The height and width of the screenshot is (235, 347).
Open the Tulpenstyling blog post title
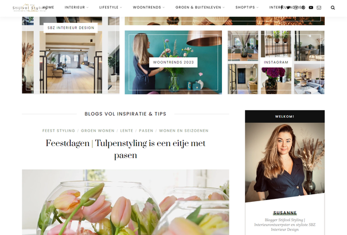(126, 149)
